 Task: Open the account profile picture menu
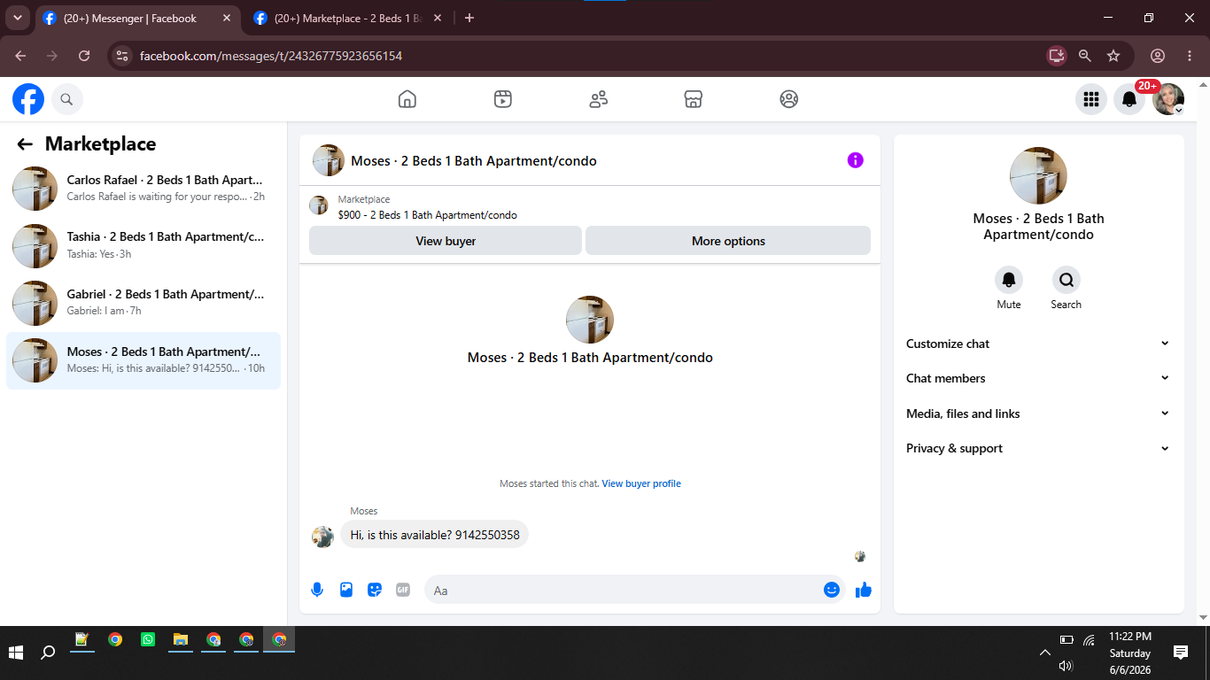tap(1168, 99)
